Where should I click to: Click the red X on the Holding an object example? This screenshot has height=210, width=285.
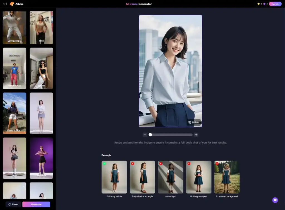coord(189,164)
